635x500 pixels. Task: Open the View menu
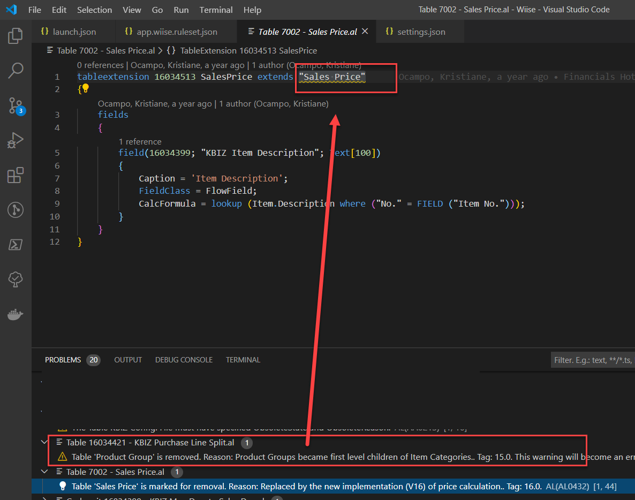[132, 10]
